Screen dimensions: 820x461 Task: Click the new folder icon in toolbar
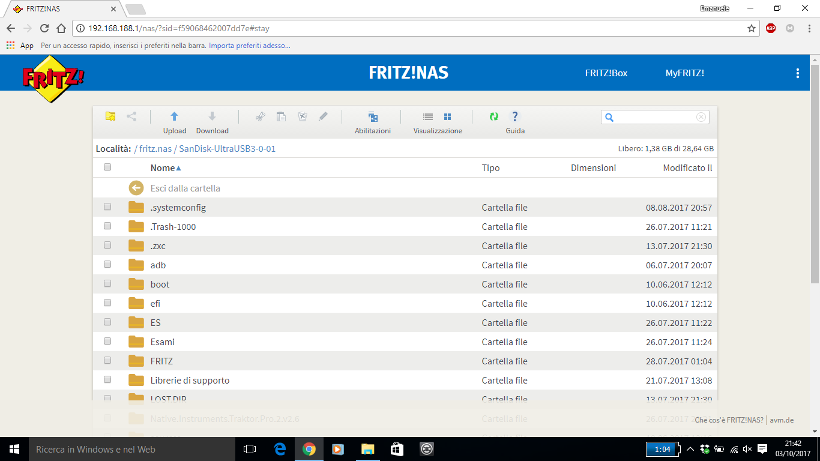[x=110, y=116]
